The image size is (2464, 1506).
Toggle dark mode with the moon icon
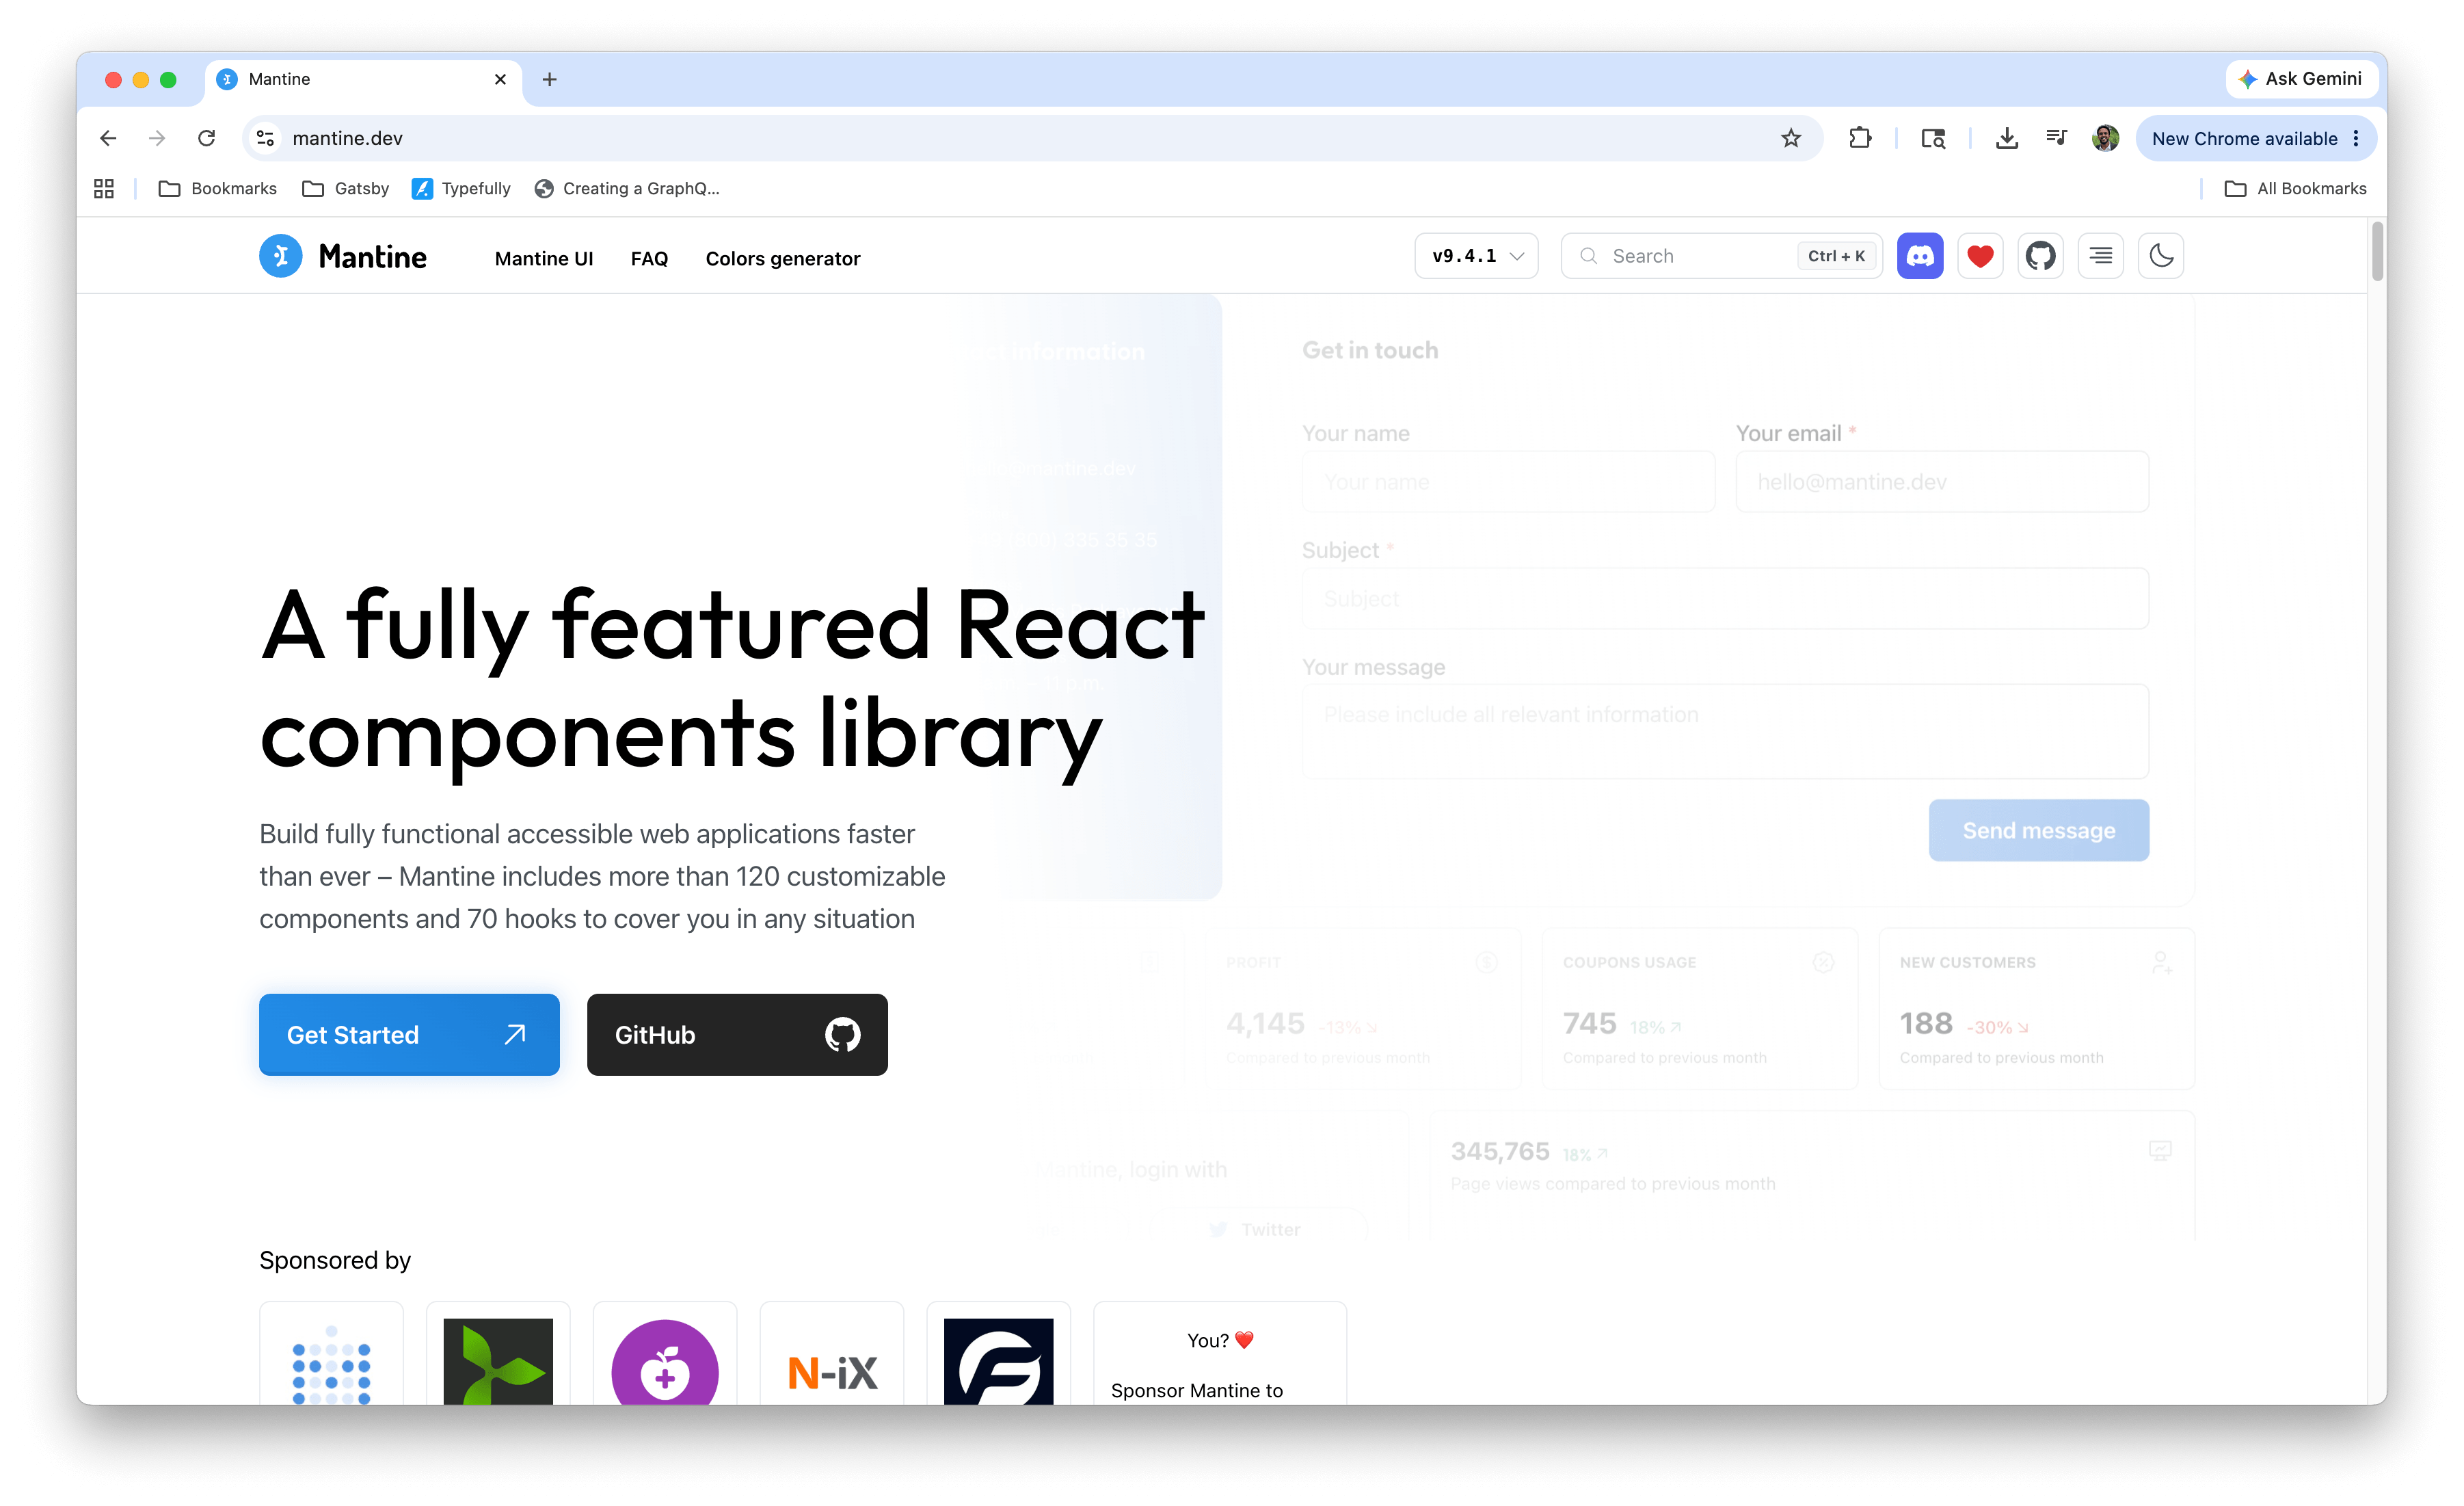coord(2160,256)
